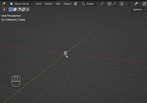
Task: Toggle proportional editing
Action: [x=122, y=4]
